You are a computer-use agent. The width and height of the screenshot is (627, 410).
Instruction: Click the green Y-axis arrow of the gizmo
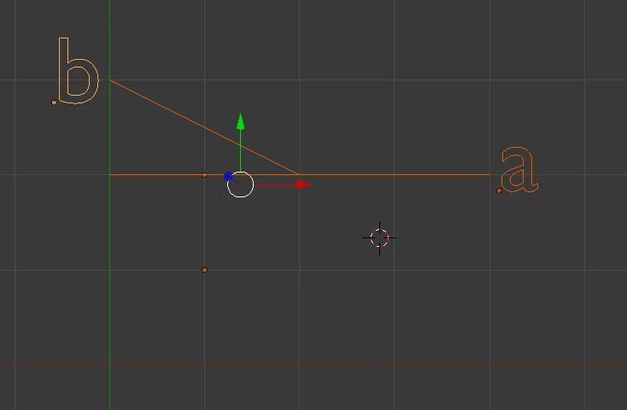pyautogui.click(x=240, y=122)
